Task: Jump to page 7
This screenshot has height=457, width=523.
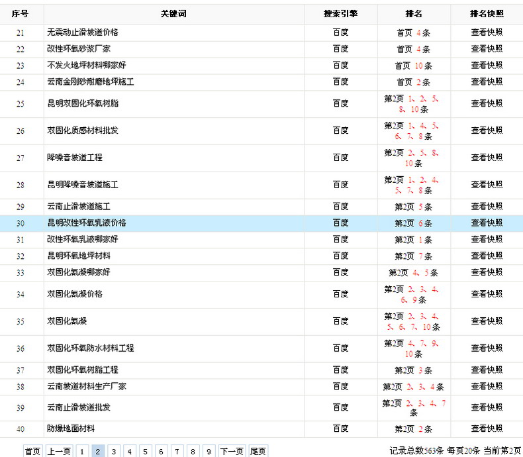Action: (177, 451)
